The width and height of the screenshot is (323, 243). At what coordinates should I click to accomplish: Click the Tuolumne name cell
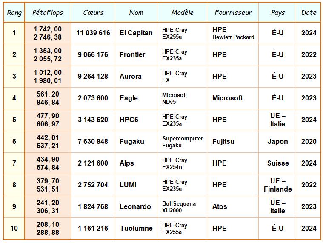coord(136,228)
